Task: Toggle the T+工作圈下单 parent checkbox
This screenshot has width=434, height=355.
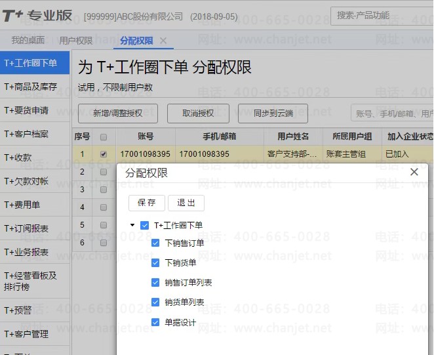Action: point(144,225)
